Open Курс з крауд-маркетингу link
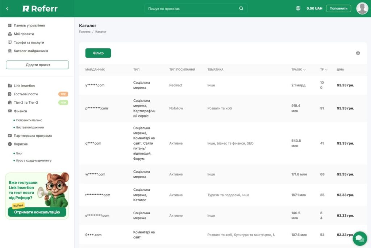 pos(34,160)
